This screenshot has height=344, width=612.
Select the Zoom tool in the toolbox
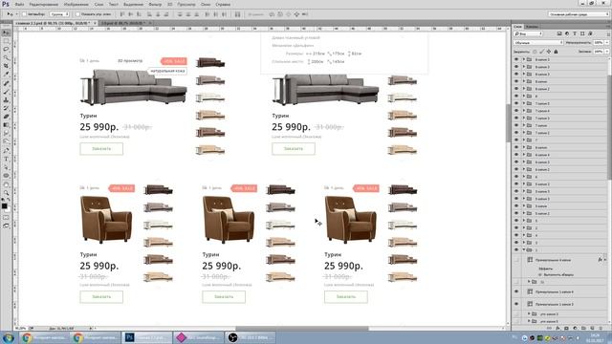click(6, 193)
